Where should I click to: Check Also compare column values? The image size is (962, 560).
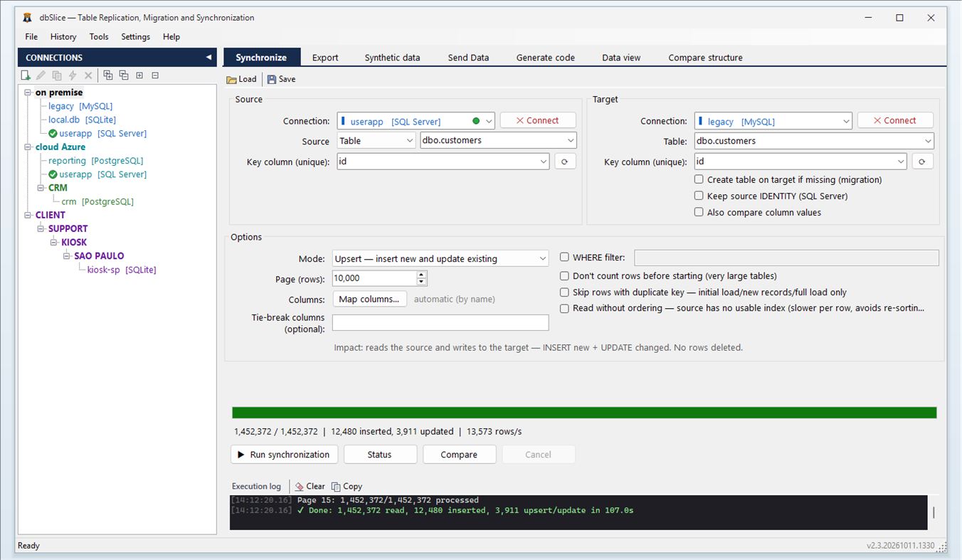click(699, 212)
